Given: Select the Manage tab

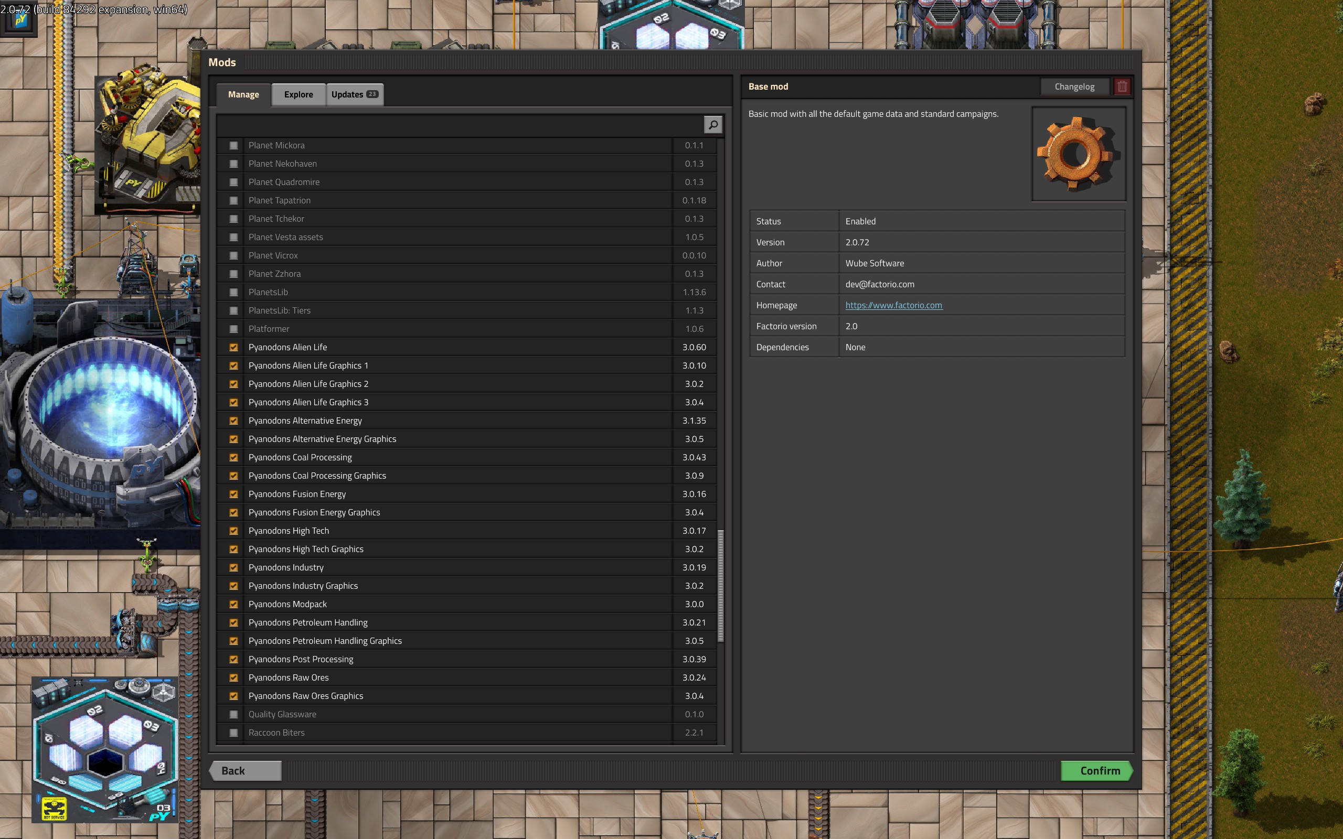Looking at the screenshot, I should click(243, 94).
